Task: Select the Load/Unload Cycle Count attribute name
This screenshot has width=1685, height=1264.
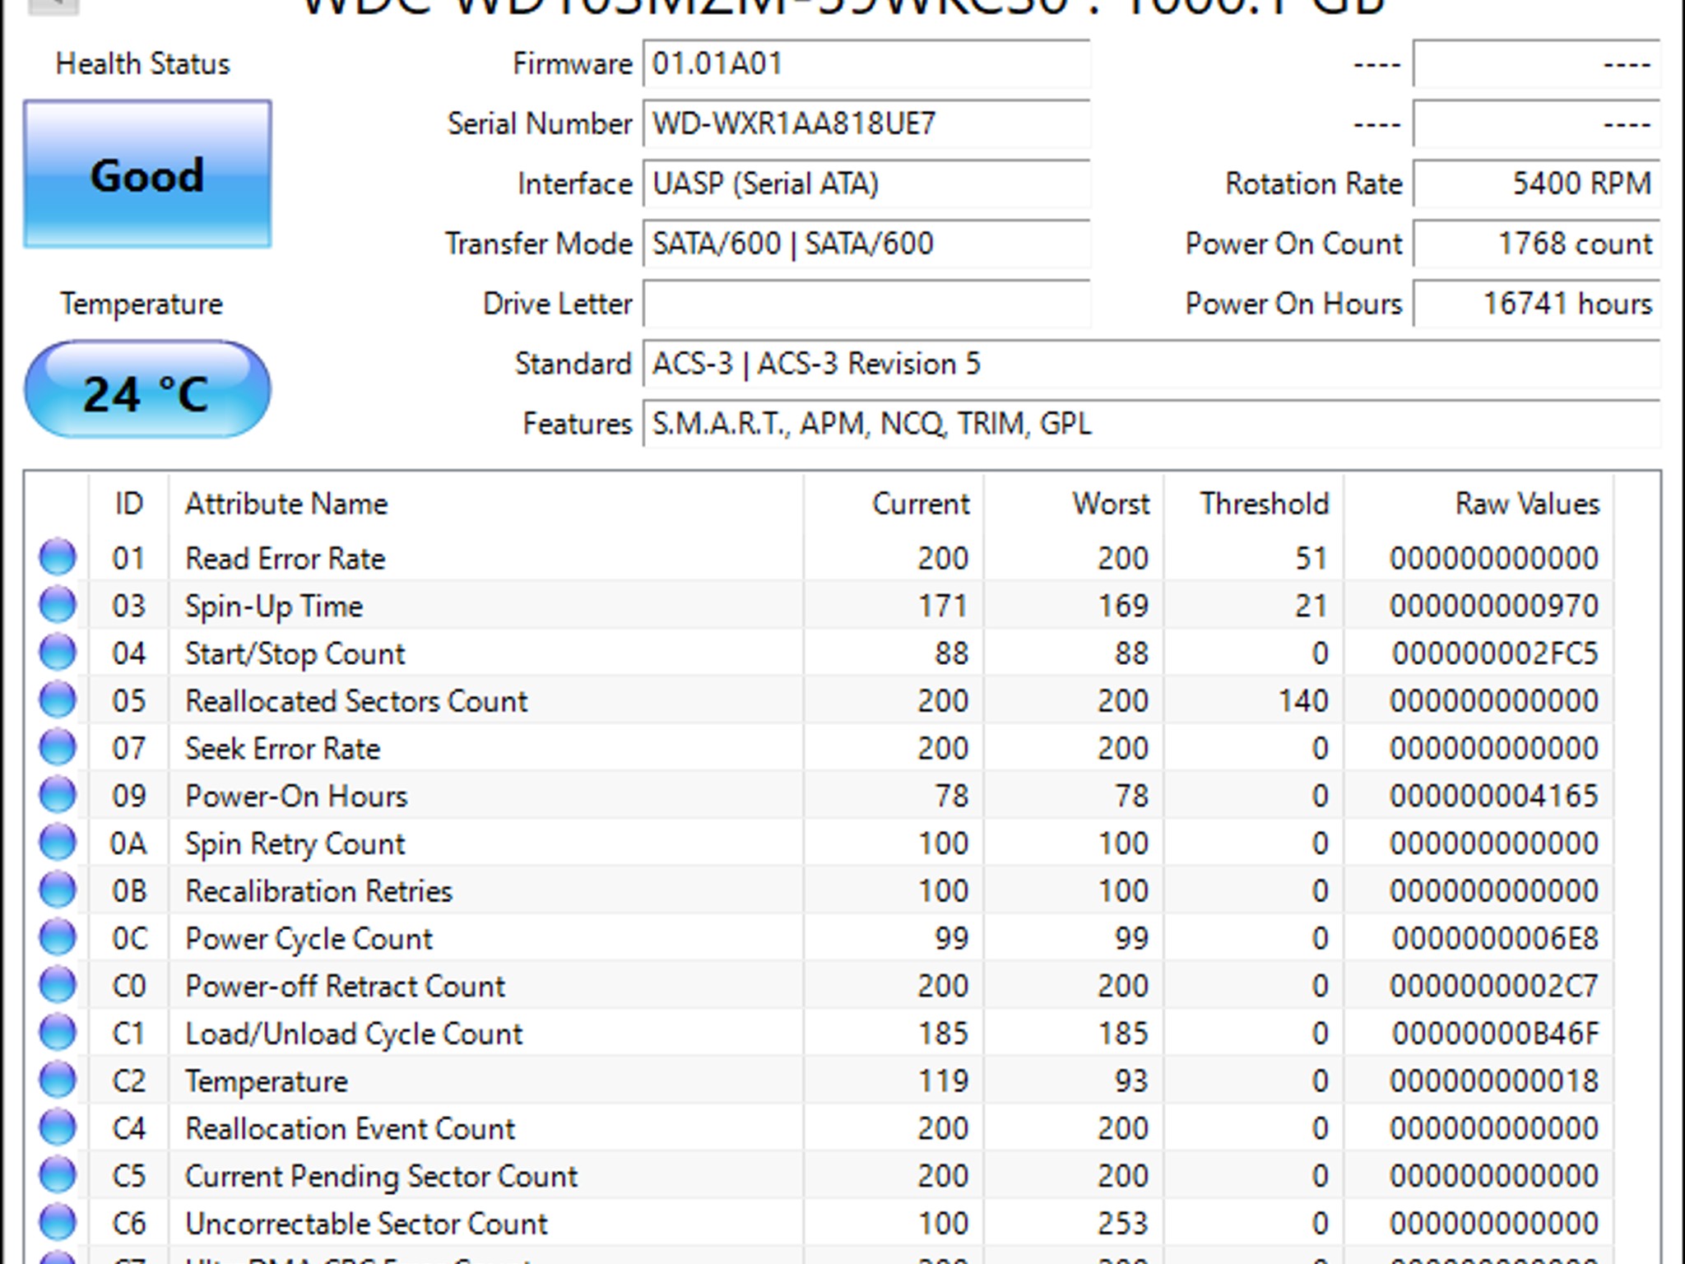Action: click(x=354, y=1034)
